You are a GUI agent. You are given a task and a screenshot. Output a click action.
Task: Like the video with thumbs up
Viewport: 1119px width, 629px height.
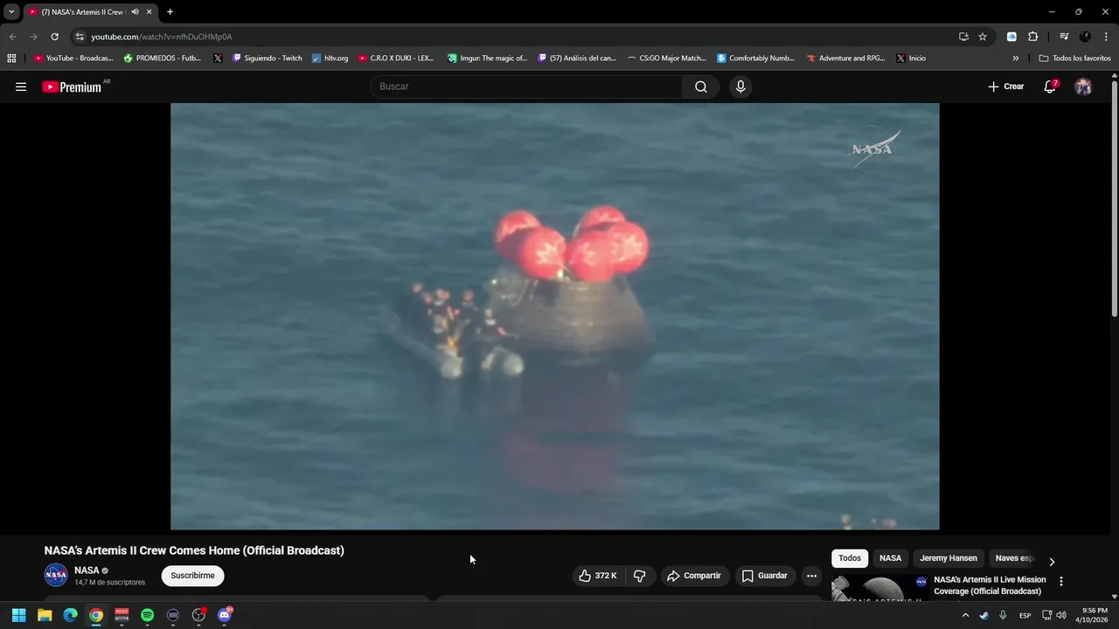[598, 576]
